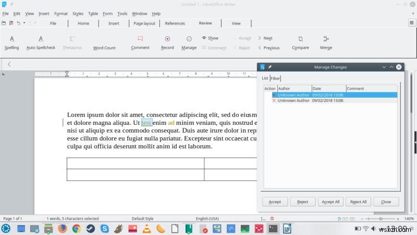Open the Manage changes tool
The height and width of the screenshot is (235, 417).
pyautogui.click(x=189, y=43)
